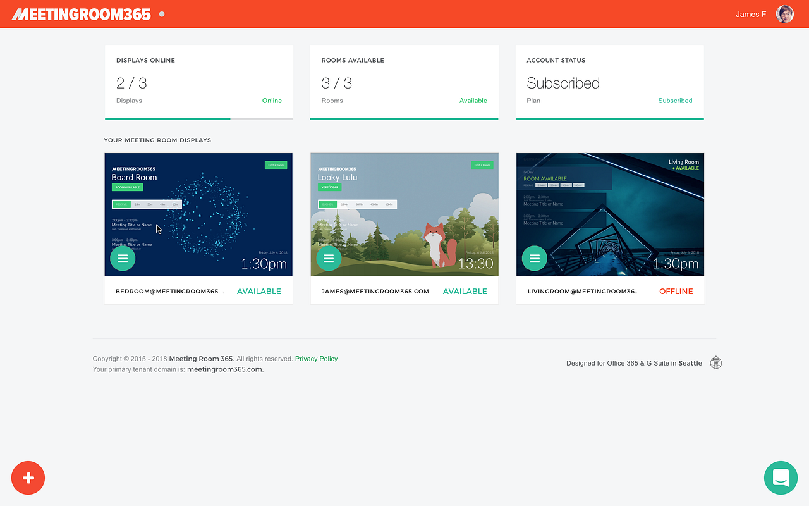Open James F's profile avatar picture
Viewport: 809px width, 506px height.
[784, 13]
